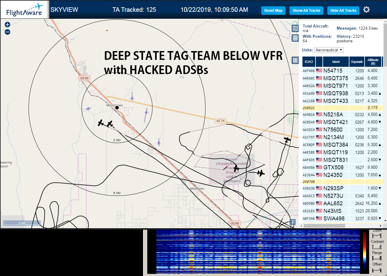
Task: Toggle the sidebar with three-bars icon
Action: pyautogui.click(x=295, y=60)
